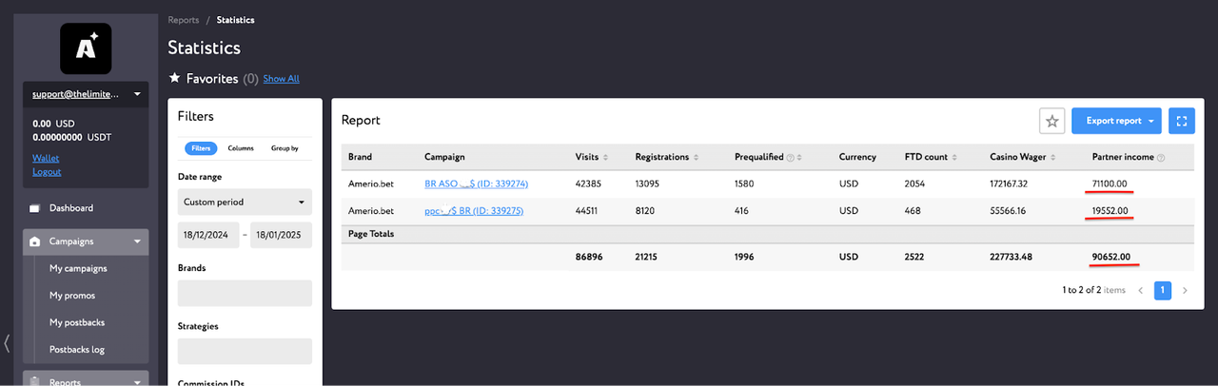This screenshot has width=1218, height=386.
Task: Click the Reports clipboard icon
Action: [34, 381]
